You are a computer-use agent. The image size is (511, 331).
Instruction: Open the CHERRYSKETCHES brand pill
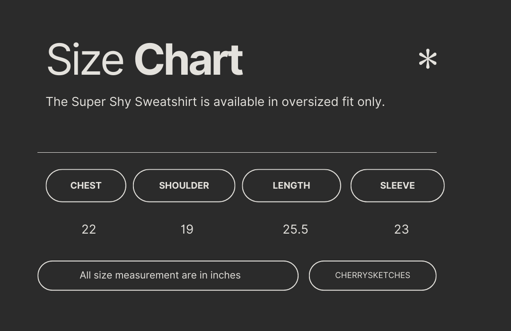coord(372,275)
